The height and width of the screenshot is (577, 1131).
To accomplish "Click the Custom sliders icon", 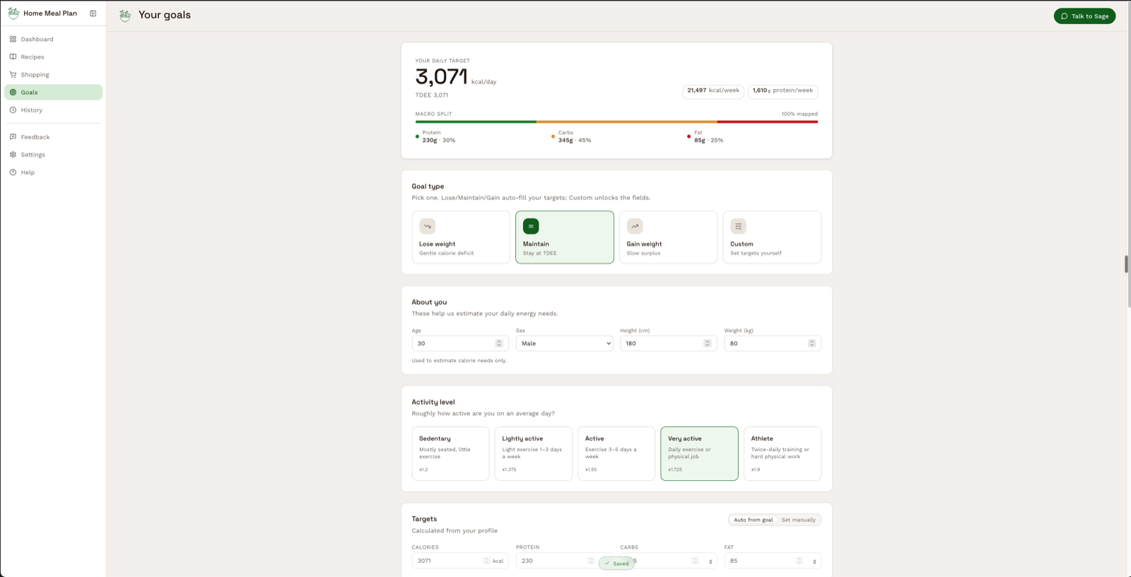I will (739, 226).
